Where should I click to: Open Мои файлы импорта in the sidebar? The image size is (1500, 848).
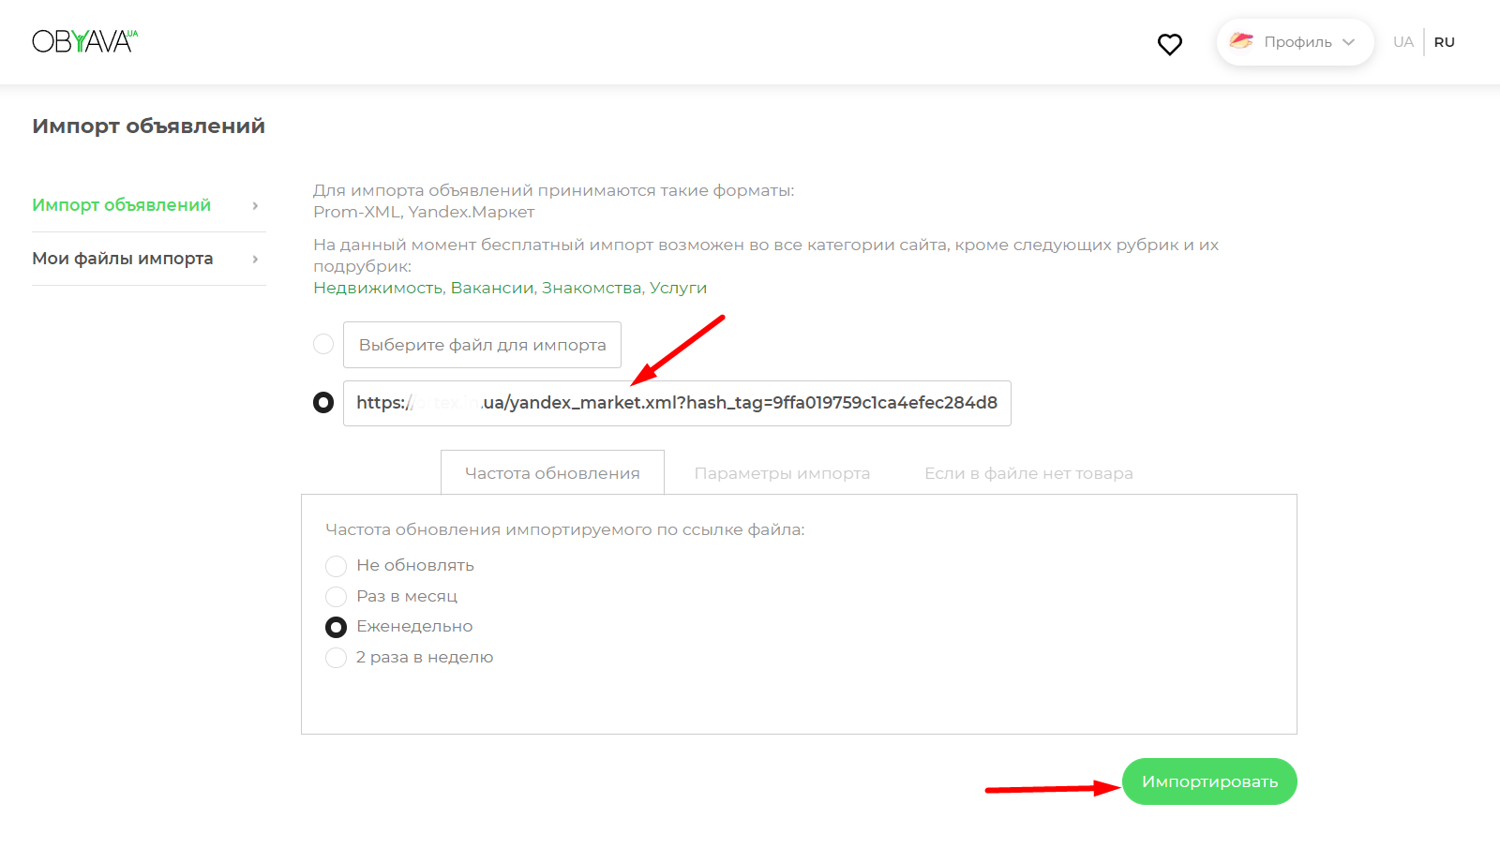123,259
